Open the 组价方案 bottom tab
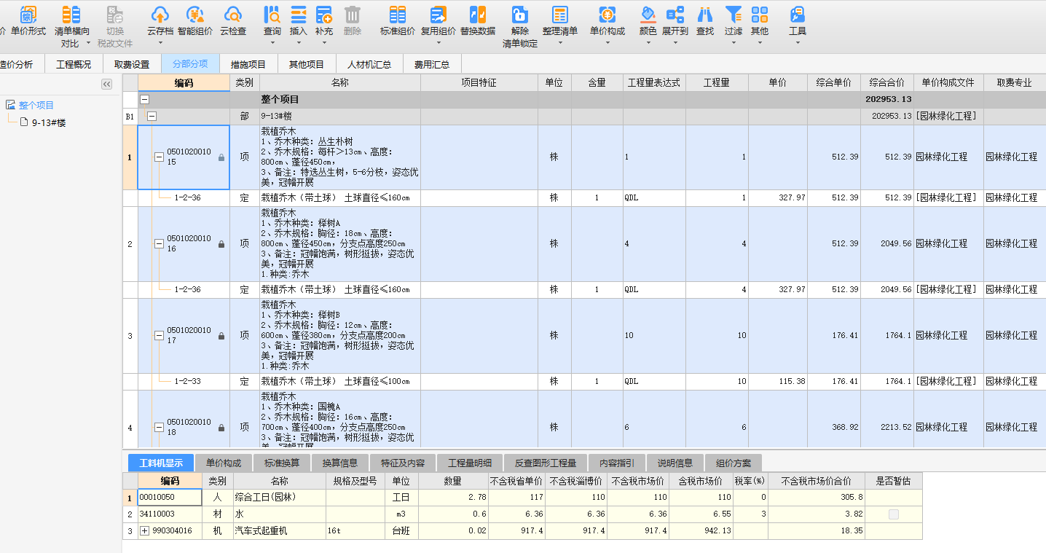This screenshot has height=553, width=1046. [734, 463]
